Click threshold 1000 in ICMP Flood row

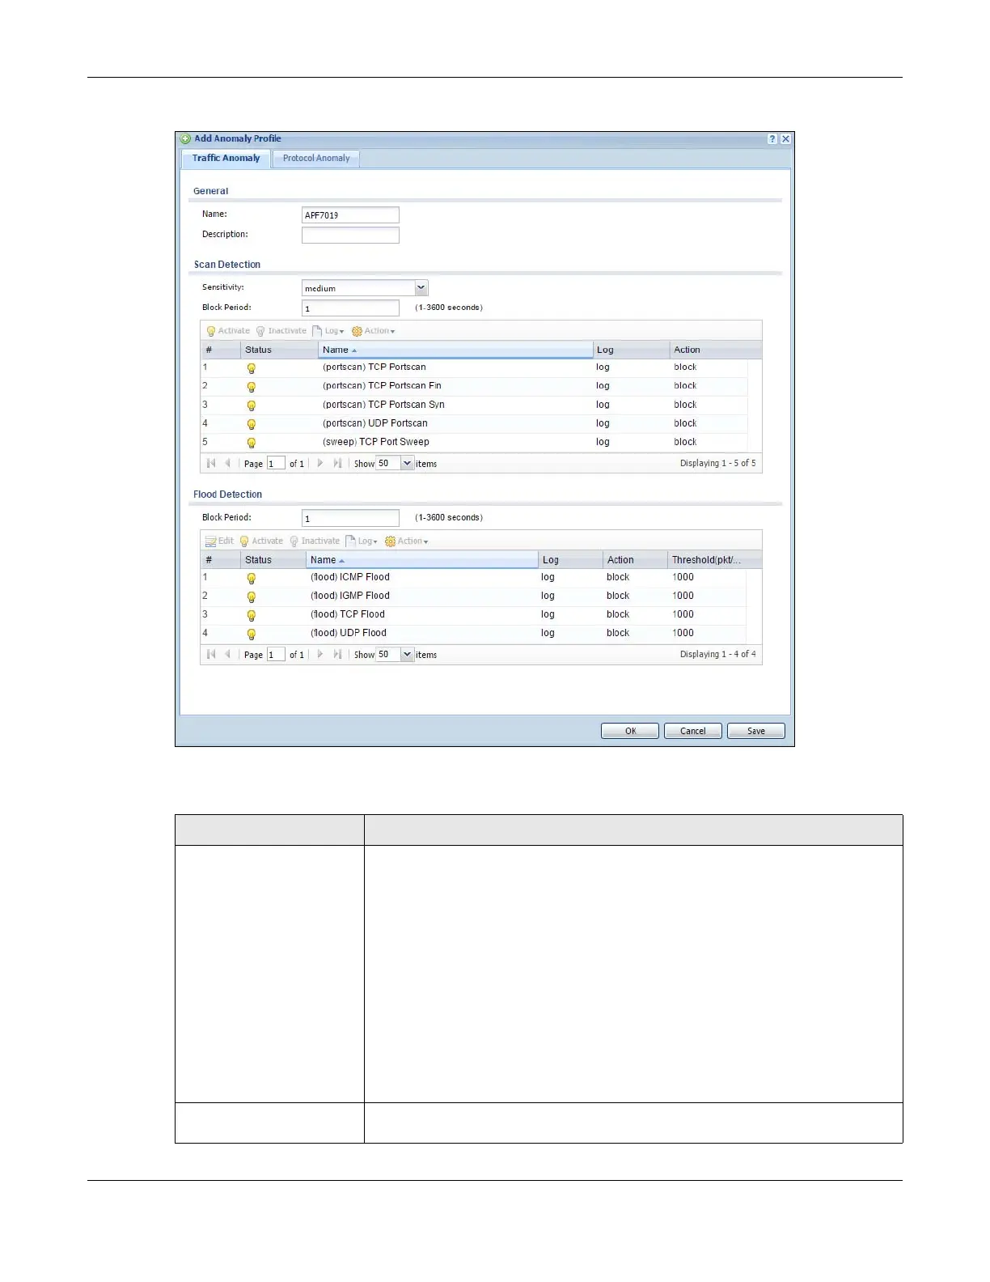pos(683,577)
